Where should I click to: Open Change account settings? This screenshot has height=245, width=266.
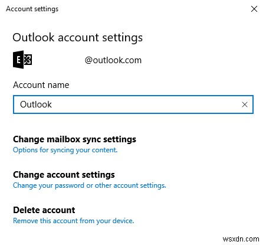(64, 175)
